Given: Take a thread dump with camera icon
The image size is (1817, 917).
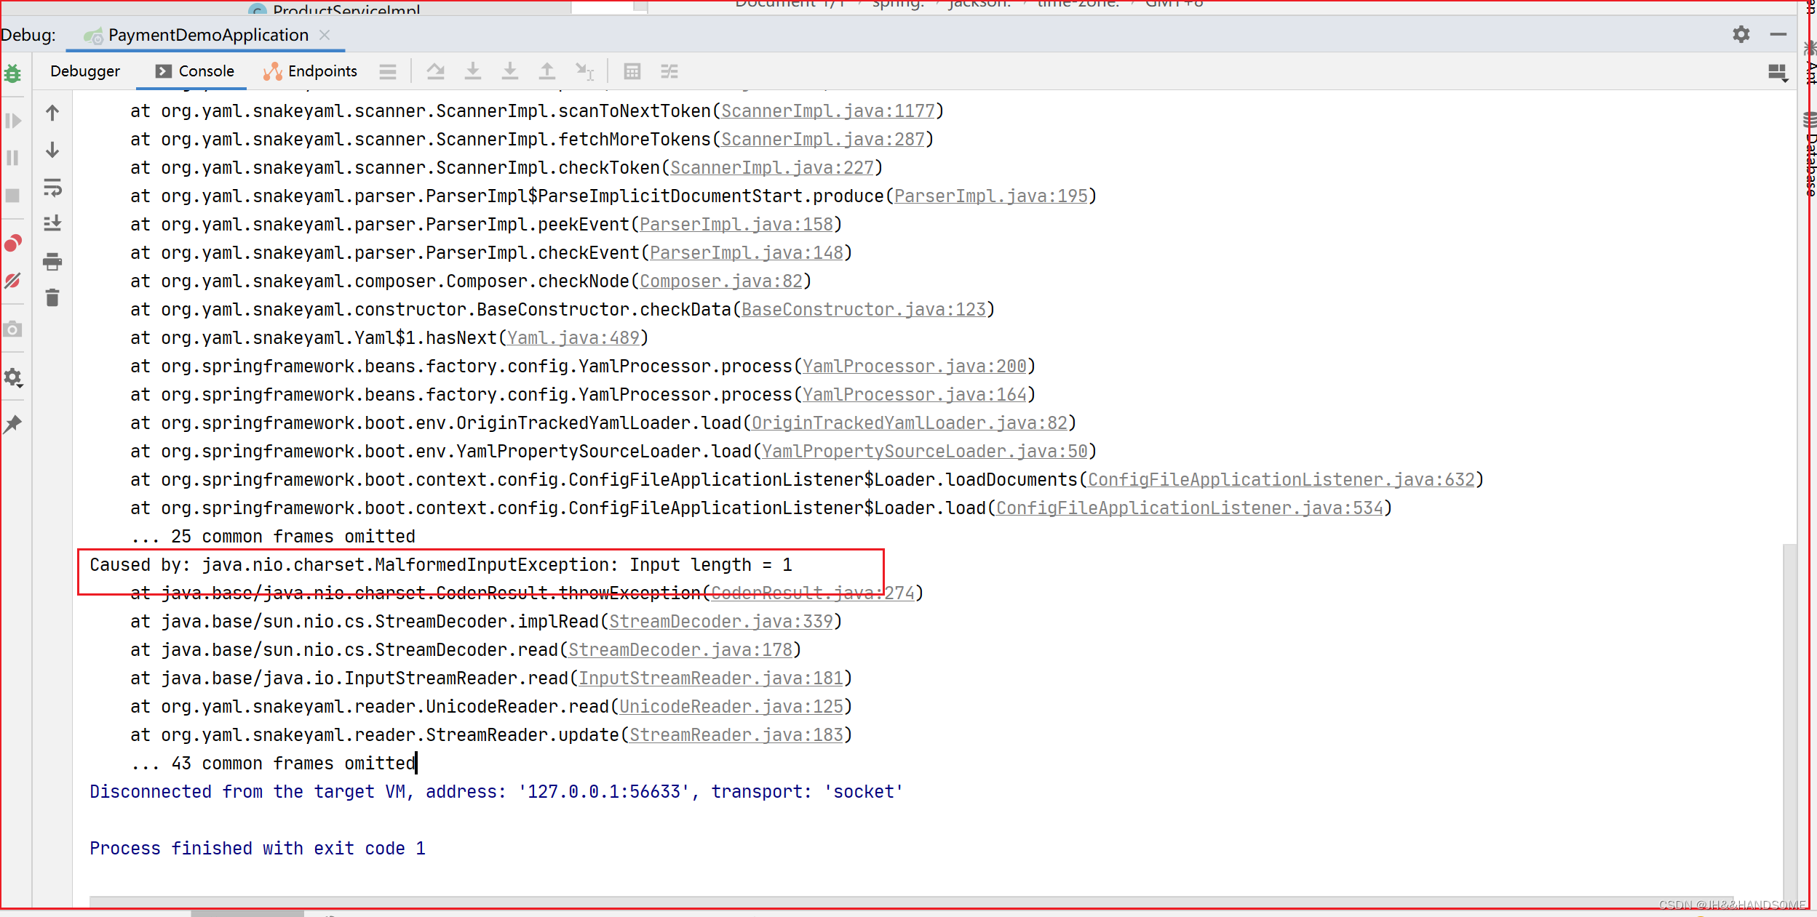Looking at the screenshot, I should (x=12, y=329).
